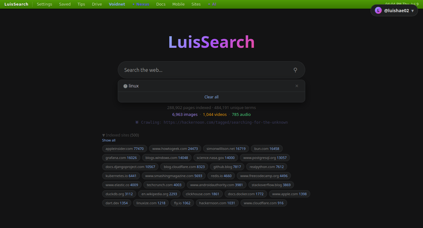Select the www.smashingmagazine.com 5693 chip
This screenshot has width=423, height=228.
[174, 176]
